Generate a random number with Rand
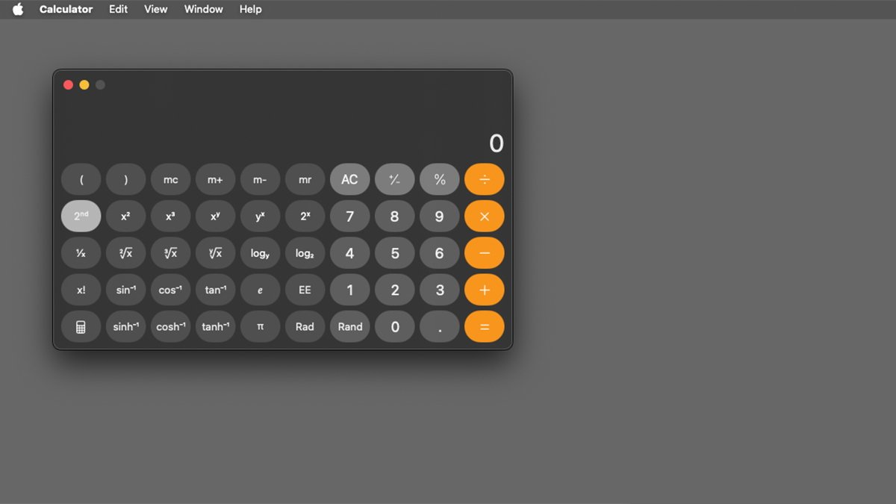 tap(349, 327)
